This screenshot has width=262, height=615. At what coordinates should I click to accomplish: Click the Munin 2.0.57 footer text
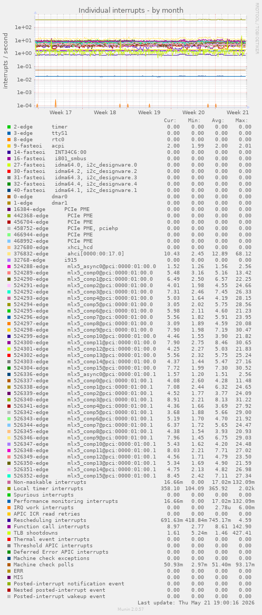131,609
